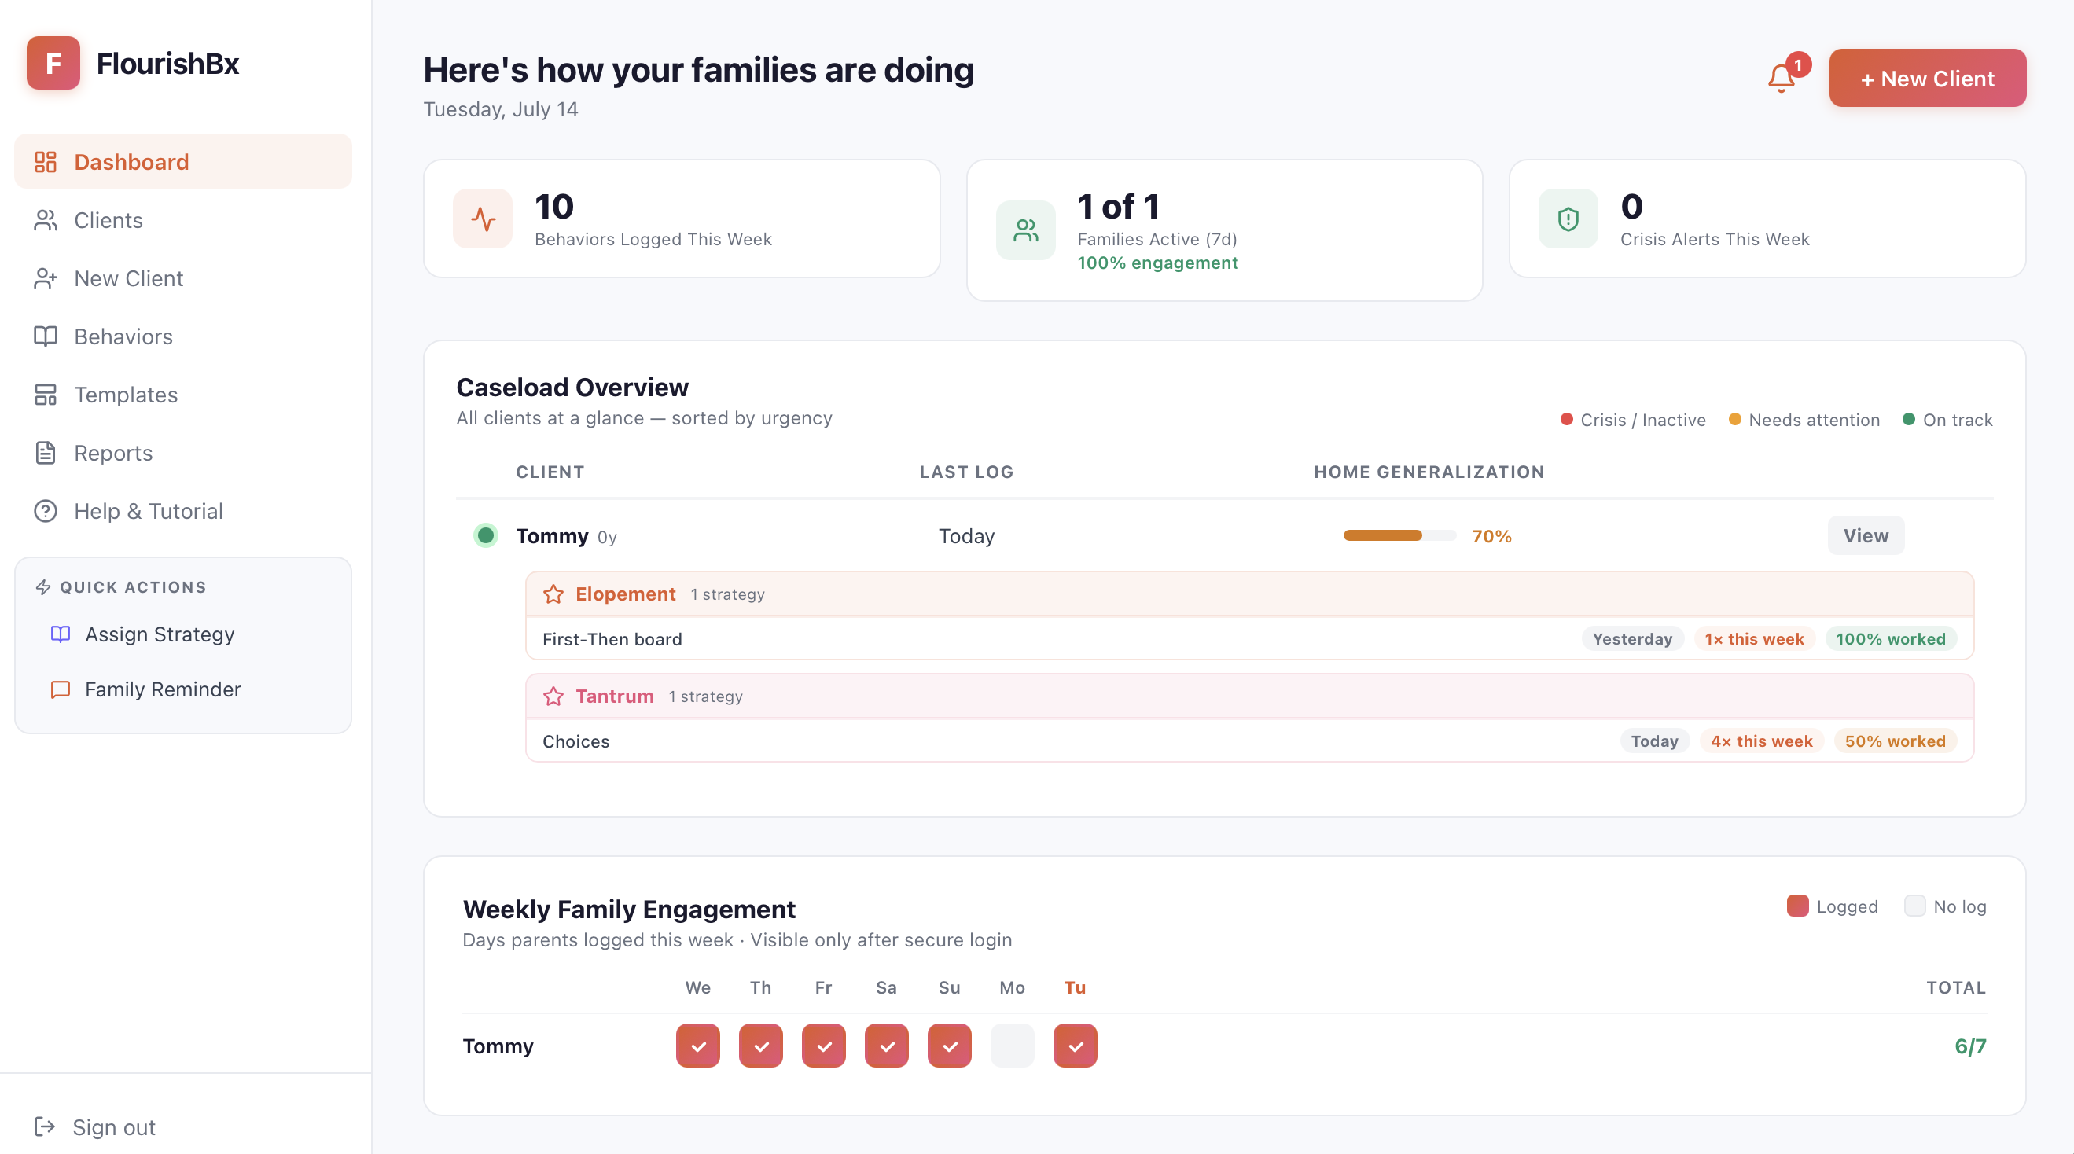This screenshot has height=1154, width=2074.
Task: Toggle Tommy's Thursday logged checkbox
Action: (x=761, y=1046)
